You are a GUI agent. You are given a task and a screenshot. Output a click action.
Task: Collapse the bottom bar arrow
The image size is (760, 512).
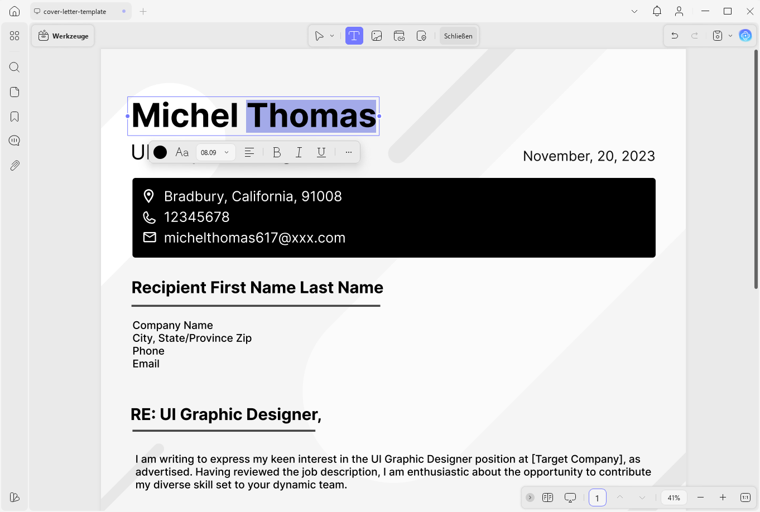pyautogui.click(x=530, y=497)
